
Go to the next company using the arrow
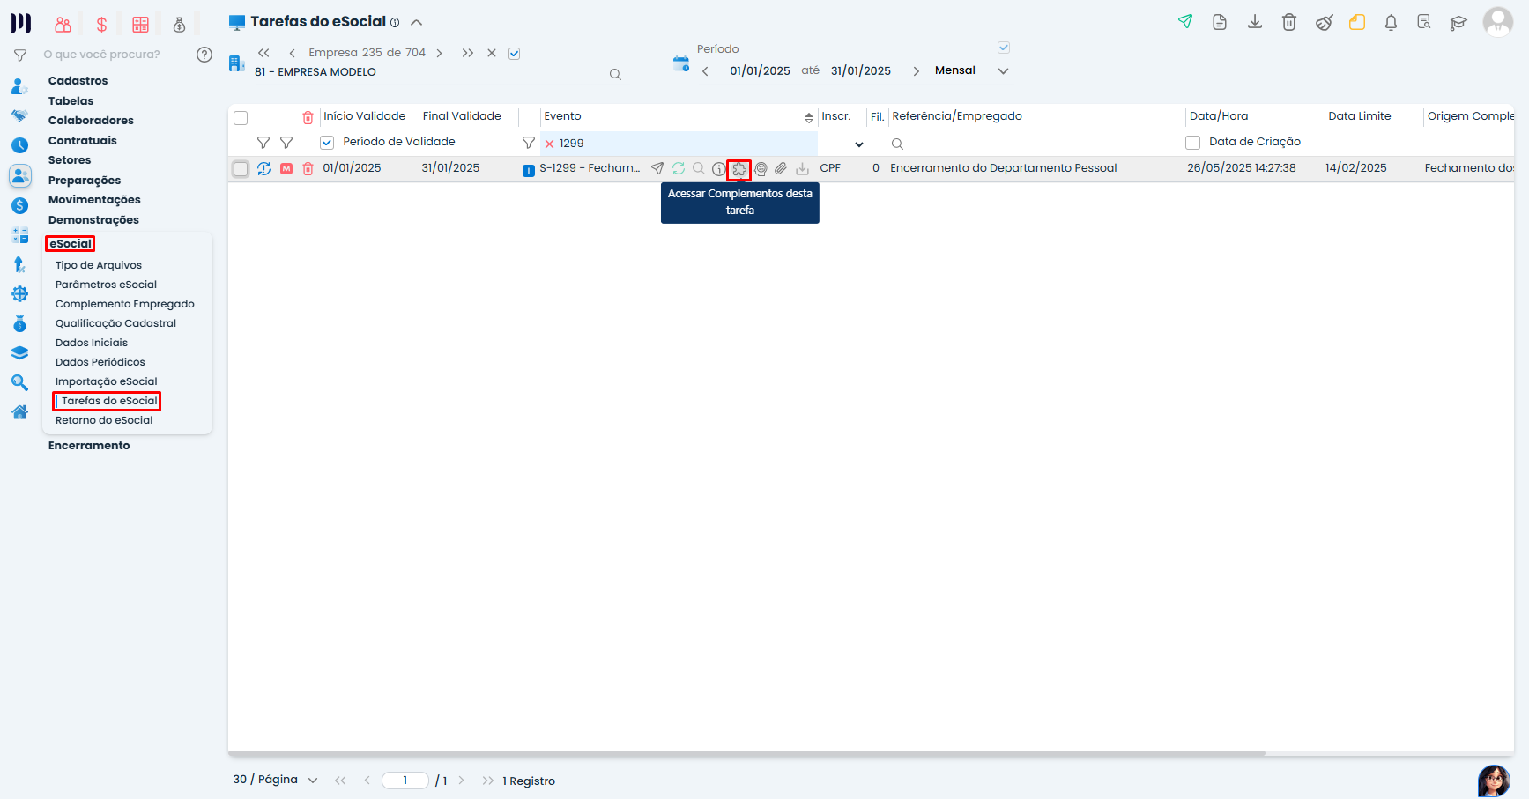click(x=439, y=53)
